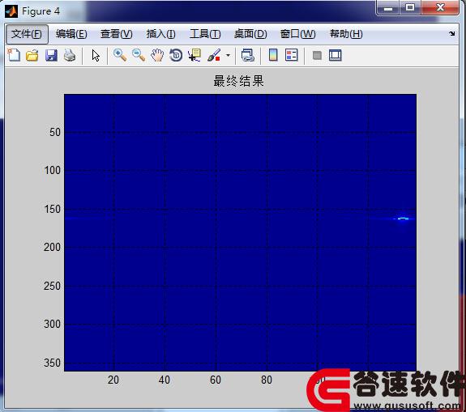Select the Pan hand tool
This screenshot has height=412, width=466.
(157, 55)
